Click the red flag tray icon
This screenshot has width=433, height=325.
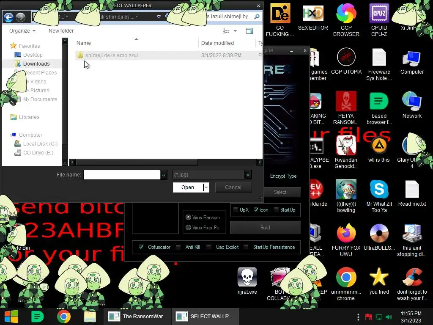pyautogui.click(x=368, y=317)
